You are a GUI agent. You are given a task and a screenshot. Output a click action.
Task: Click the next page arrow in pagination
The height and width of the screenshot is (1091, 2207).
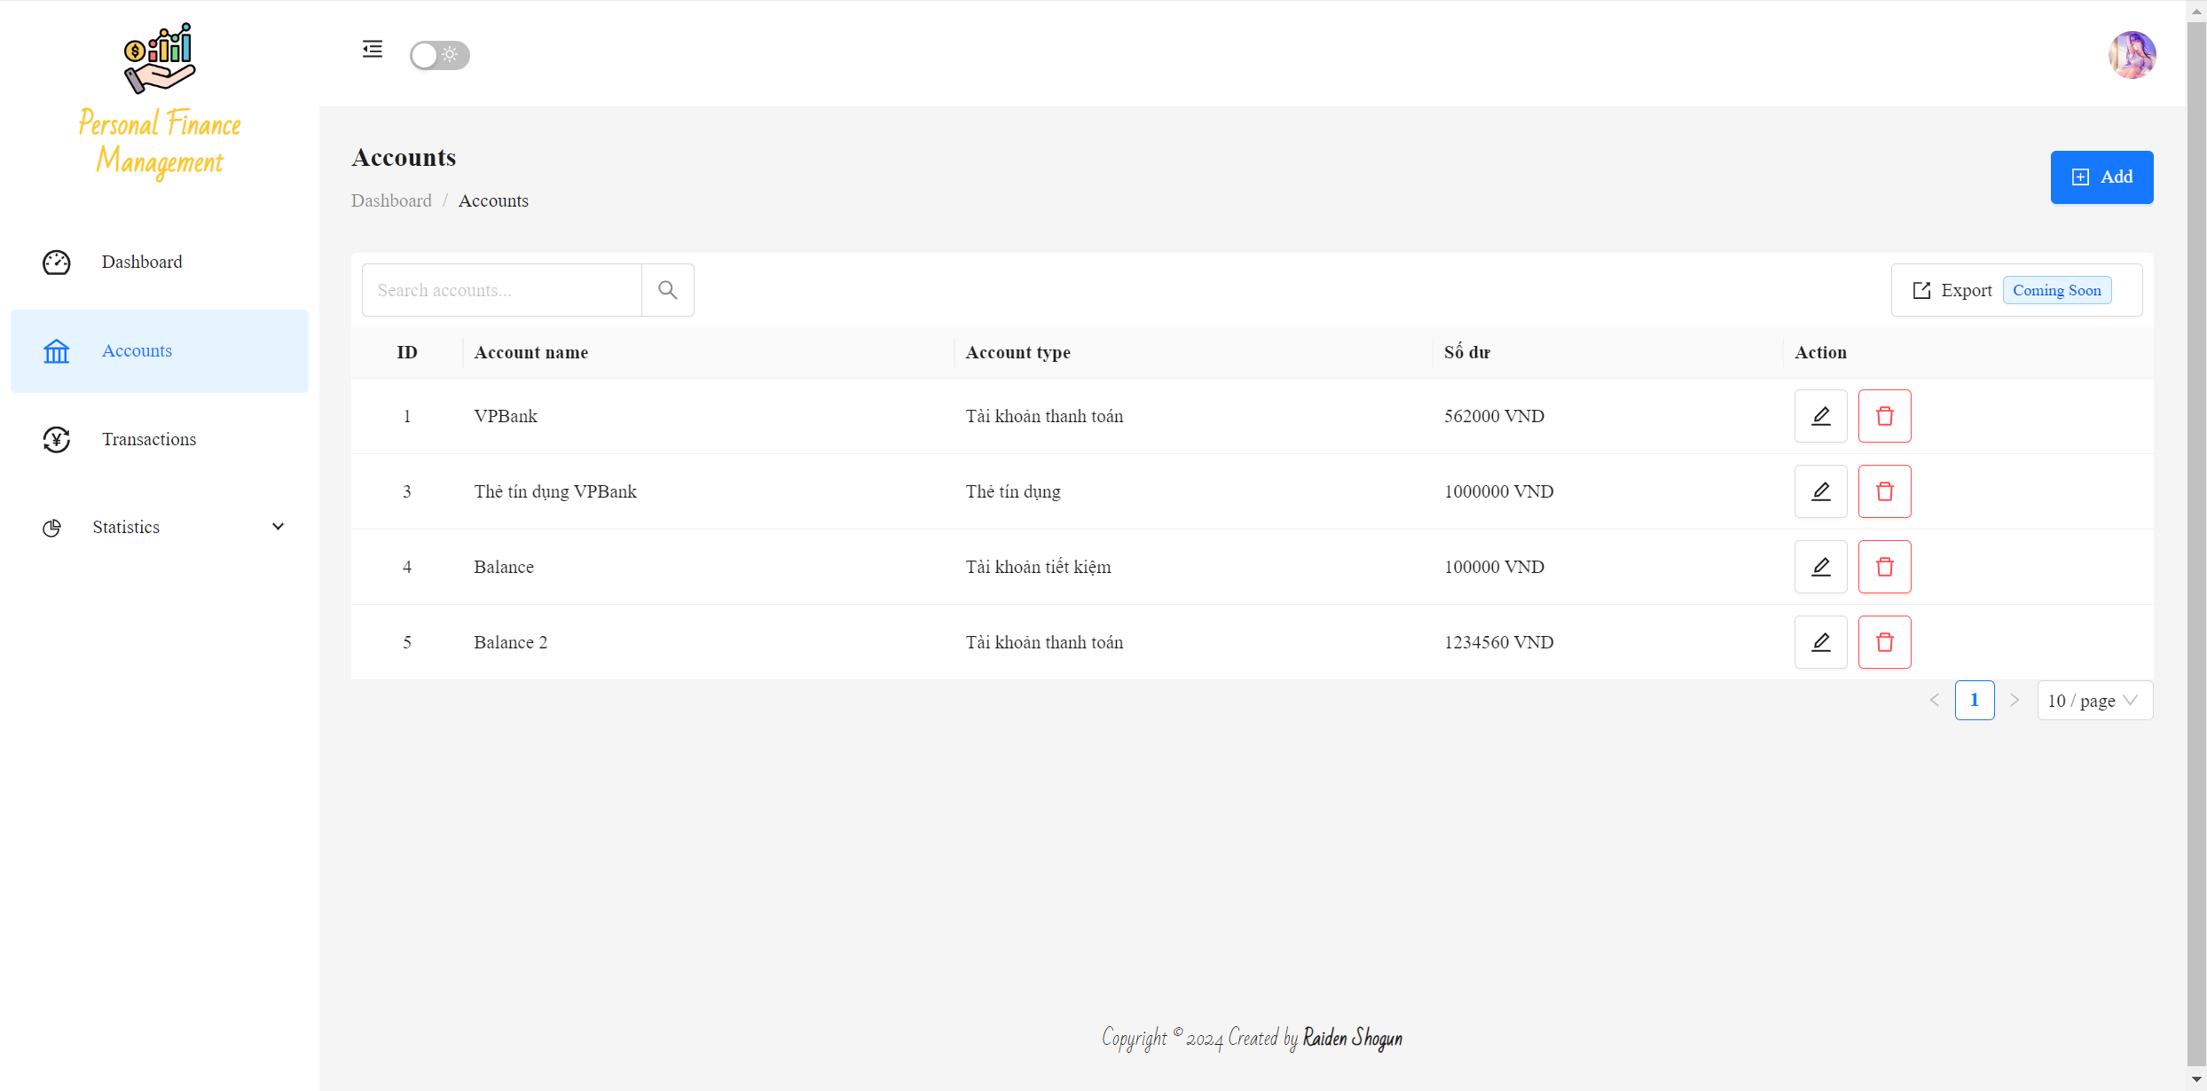2015,701
